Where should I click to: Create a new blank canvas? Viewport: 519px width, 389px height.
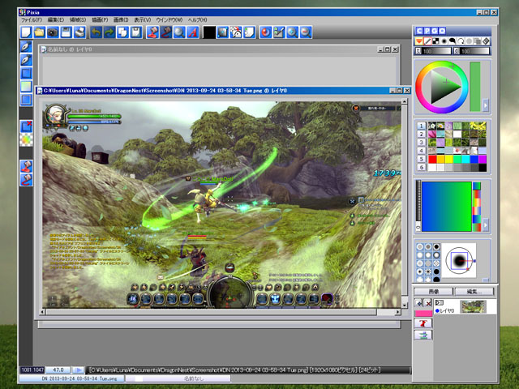[26, 32]
